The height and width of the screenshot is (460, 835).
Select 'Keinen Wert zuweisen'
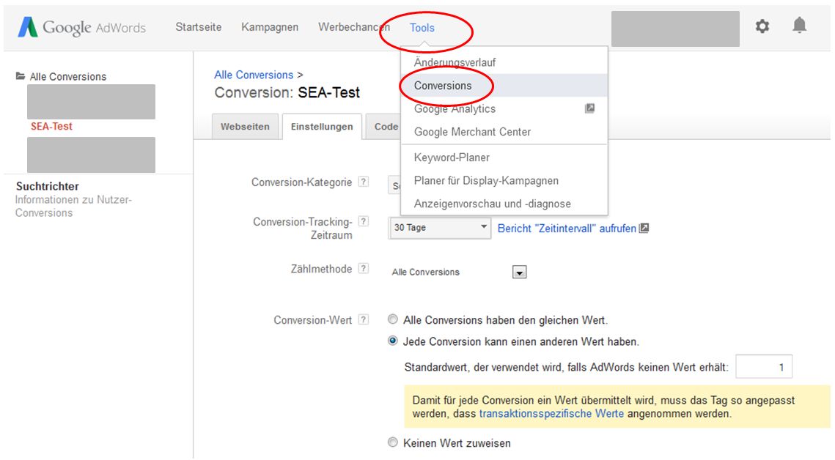click(x=392, y=442)
